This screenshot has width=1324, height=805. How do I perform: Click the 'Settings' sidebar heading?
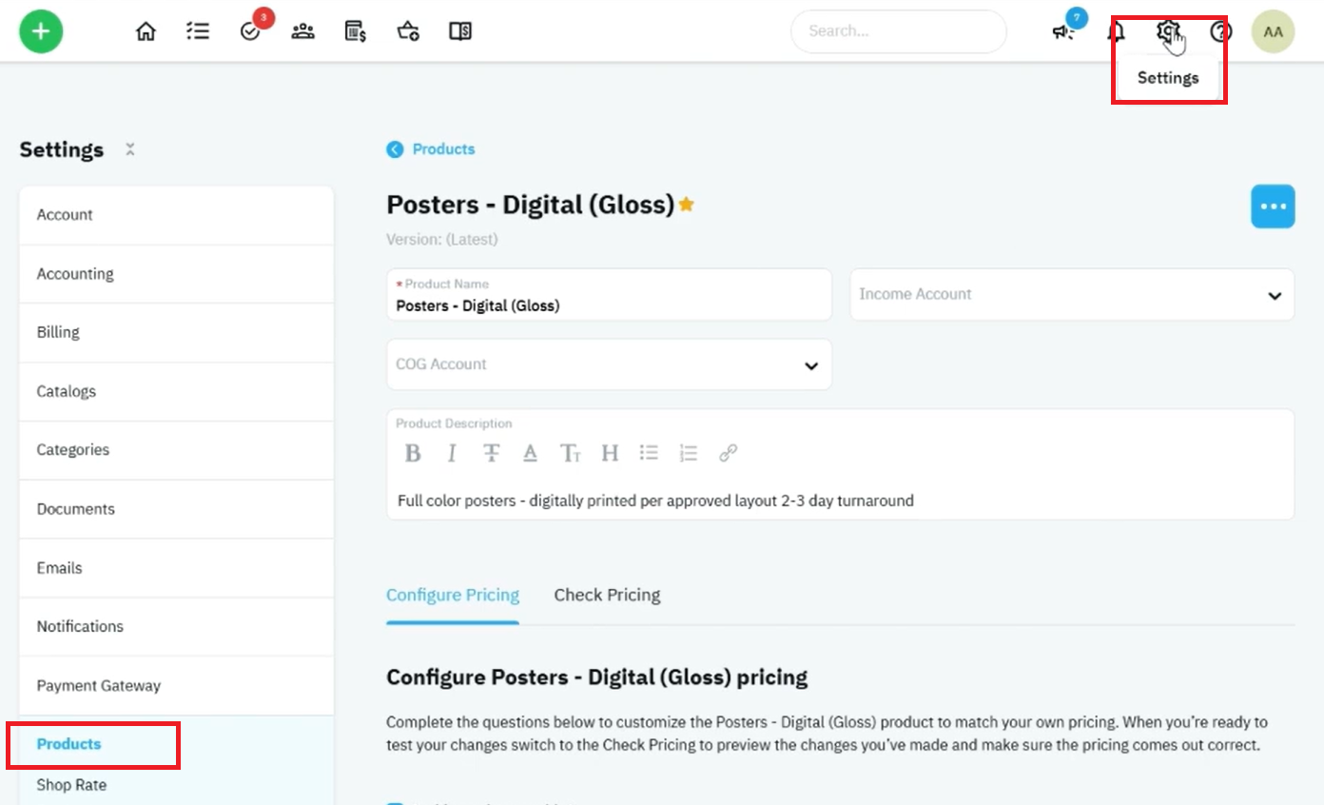[x=62, y=150]
